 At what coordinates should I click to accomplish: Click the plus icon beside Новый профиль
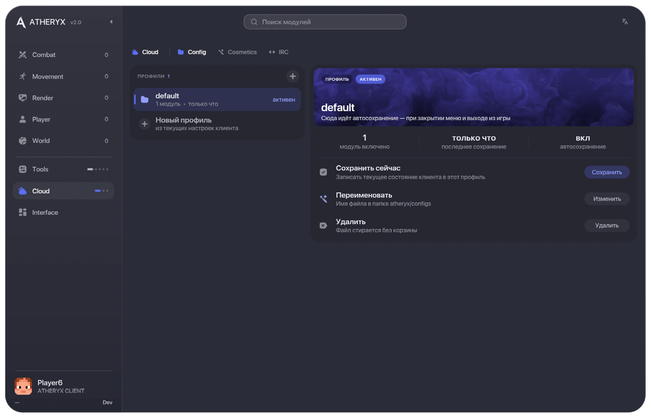click(145, 124)
